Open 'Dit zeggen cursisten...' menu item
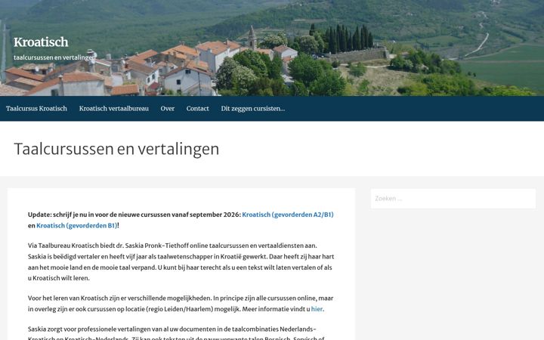Image resolution: width=544 pixels, height=340 pixels. (x=253, y=109)
